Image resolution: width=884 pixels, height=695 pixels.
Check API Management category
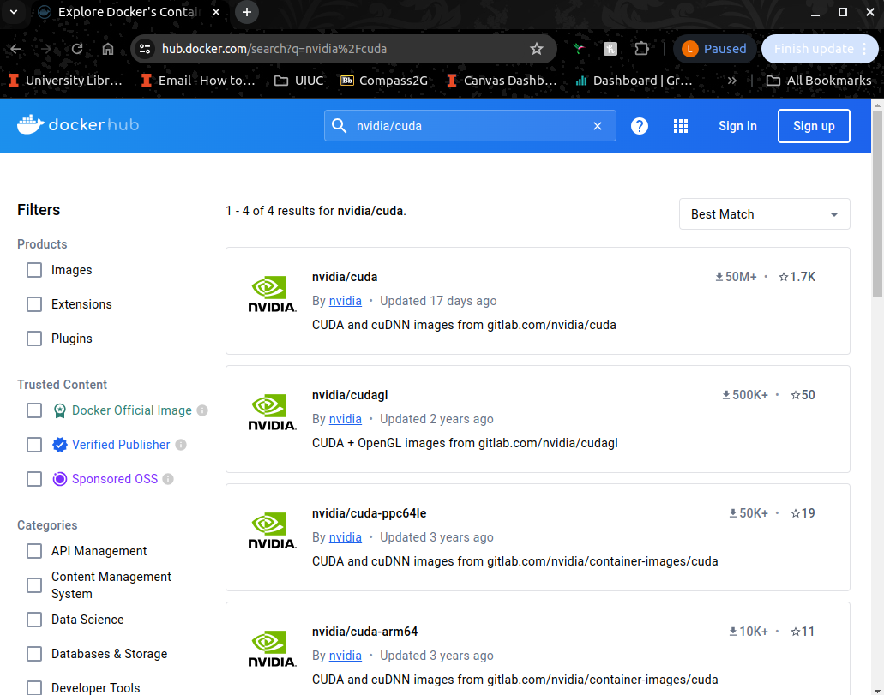tap(34, 551)
